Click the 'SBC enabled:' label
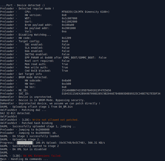 (34, 45)
